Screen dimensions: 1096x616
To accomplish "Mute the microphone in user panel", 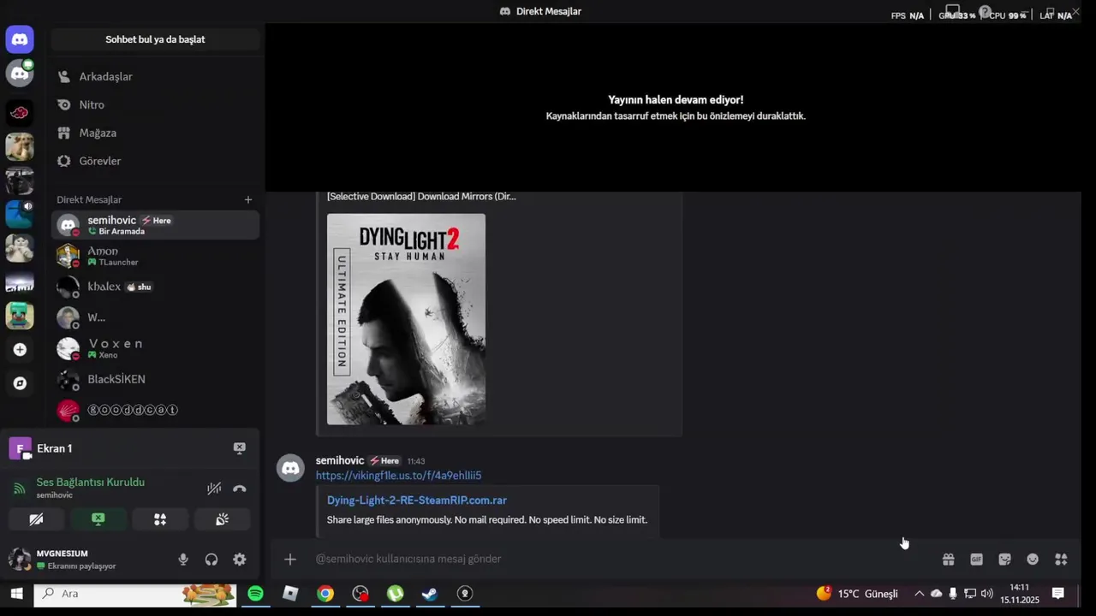I will point(183,560).
